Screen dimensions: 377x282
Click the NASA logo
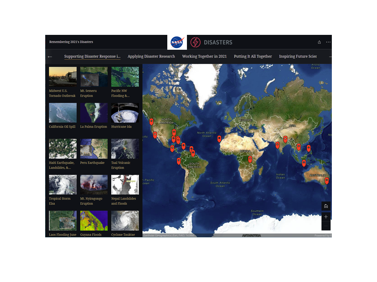(x=177, y=42)
